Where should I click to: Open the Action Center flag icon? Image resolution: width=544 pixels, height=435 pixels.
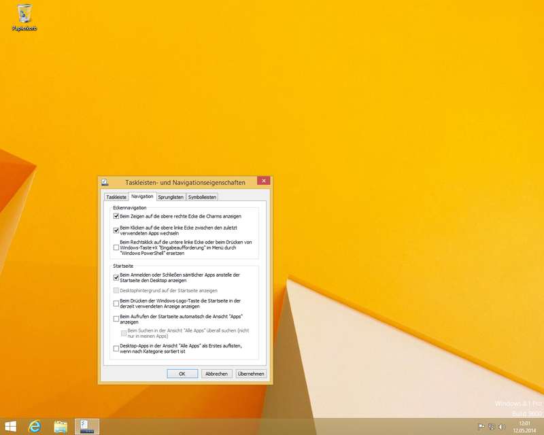tap(481, 427)
